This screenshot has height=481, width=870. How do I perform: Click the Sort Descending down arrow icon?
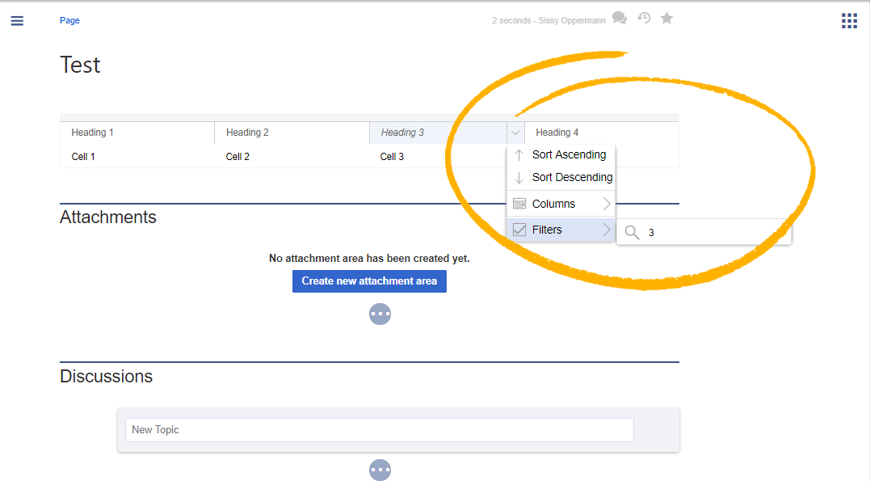click(x=519, y=178)
